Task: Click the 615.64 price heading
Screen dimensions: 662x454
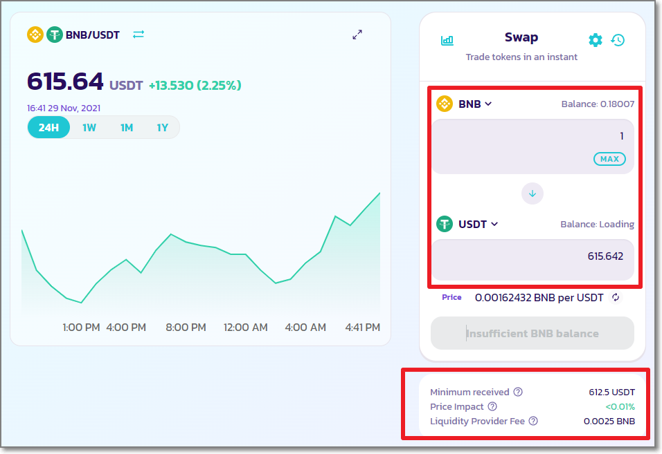Action: coord(65,82)
